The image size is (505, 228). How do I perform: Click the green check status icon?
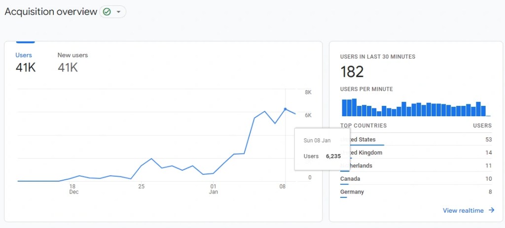pyautogui.click(x=107, y=12)
